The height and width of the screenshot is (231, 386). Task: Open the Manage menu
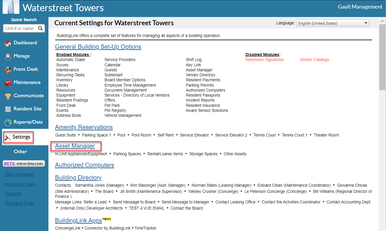(22, 56)
